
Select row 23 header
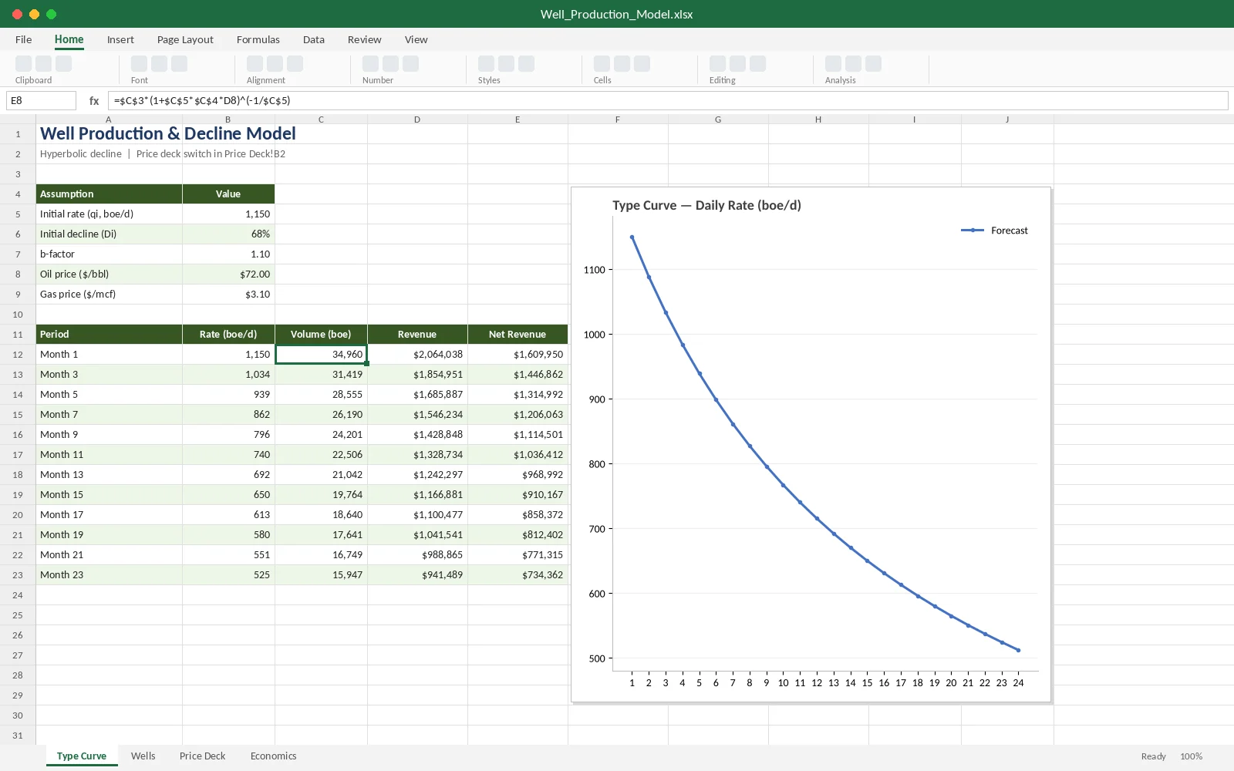(x=18, y=575)
